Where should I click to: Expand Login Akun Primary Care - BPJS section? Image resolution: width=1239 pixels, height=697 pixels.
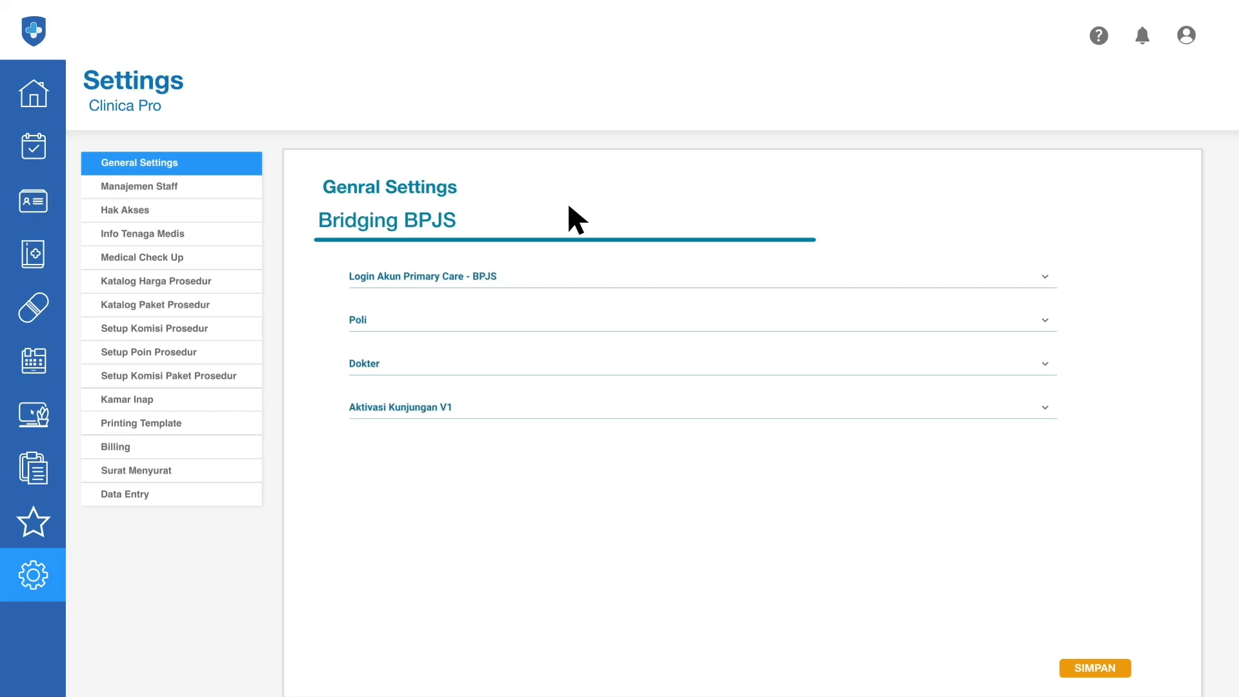(1044, 277)
